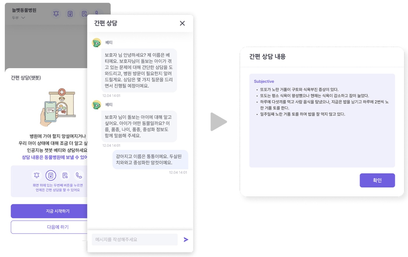Click the gray play arrow between panels
Image resolution: width=408 pixels, height=257 pixels.
click(x=218, y=122)
